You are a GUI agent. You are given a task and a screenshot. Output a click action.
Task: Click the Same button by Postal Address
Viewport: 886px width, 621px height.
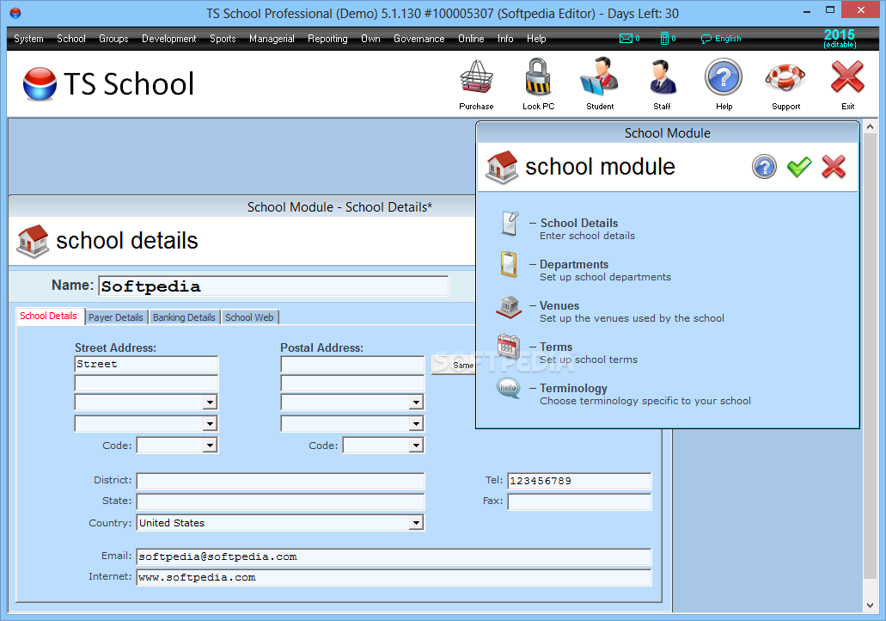click(454, 365)
